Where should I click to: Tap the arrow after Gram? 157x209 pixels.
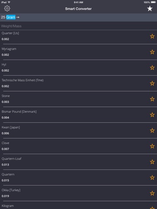18,17
